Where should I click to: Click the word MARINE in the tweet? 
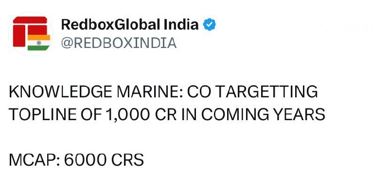[150, 92]
